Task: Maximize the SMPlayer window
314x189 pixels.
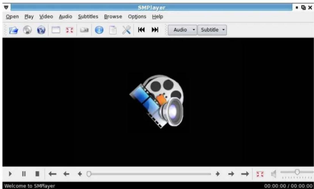Action: coord(303,7)
